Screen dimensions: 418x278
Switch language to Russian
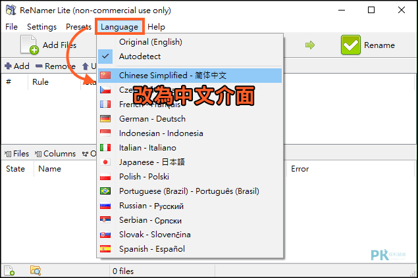click(190, 206)
